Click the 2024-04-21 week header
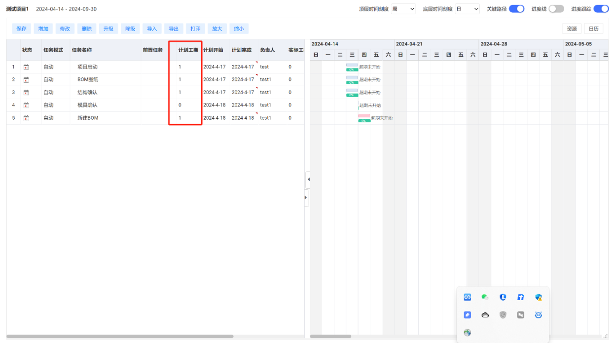614x343 pixels. pos(436,44)
